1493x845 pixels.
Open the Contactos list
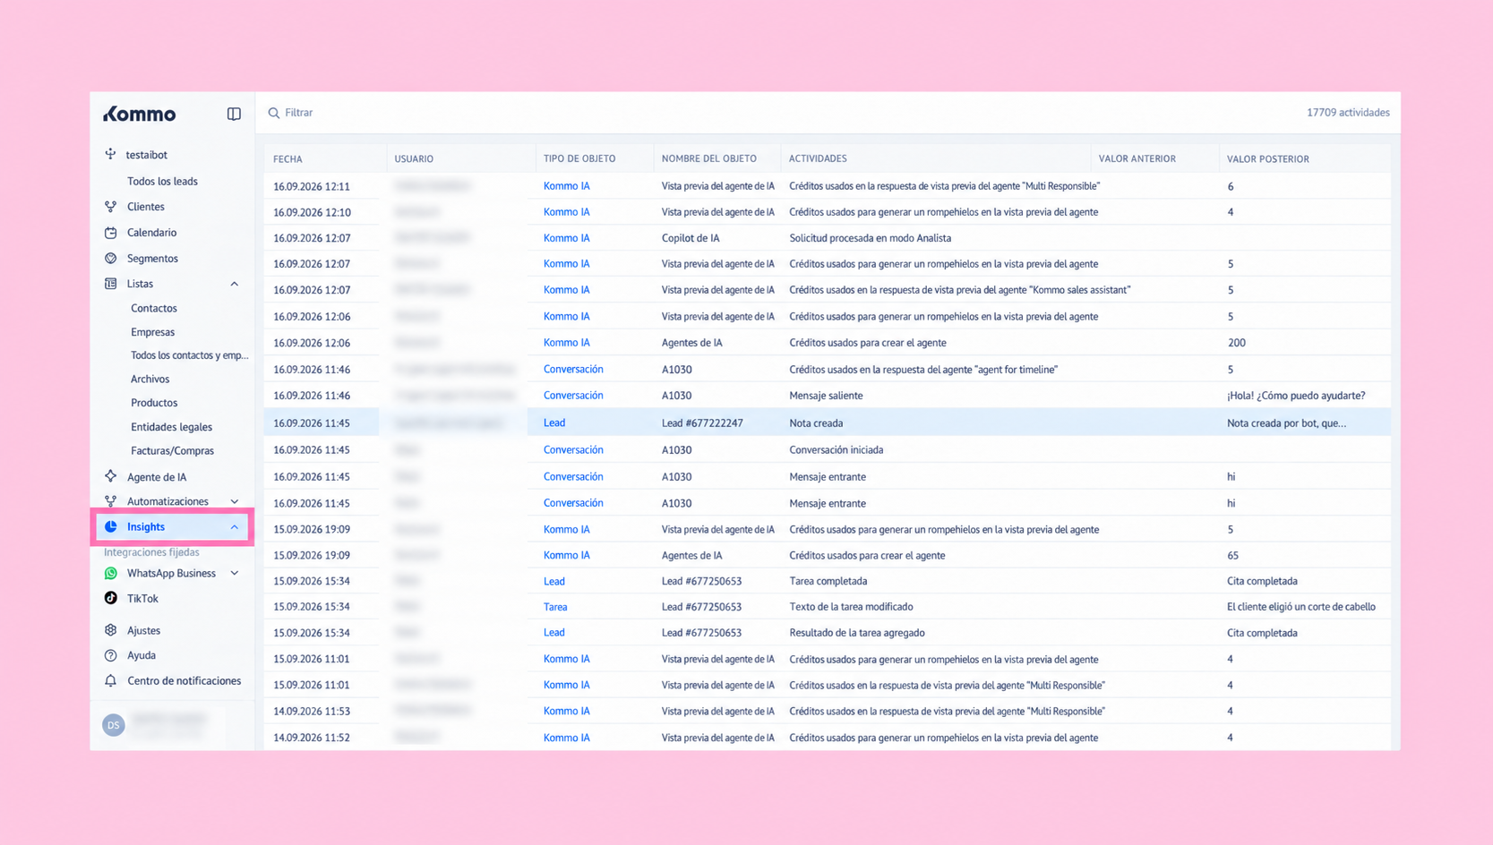154,308
